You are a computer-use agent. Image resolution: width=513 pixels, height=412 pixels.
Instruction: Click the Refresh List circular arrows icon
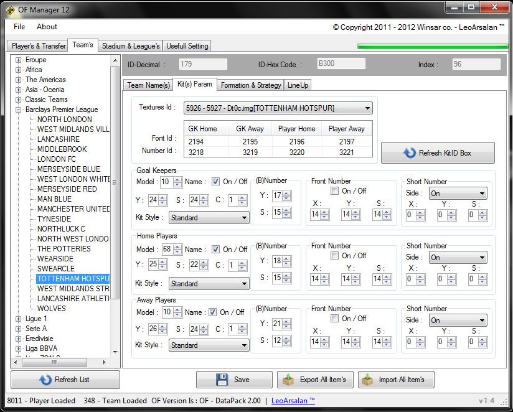(x=45, y=380)
